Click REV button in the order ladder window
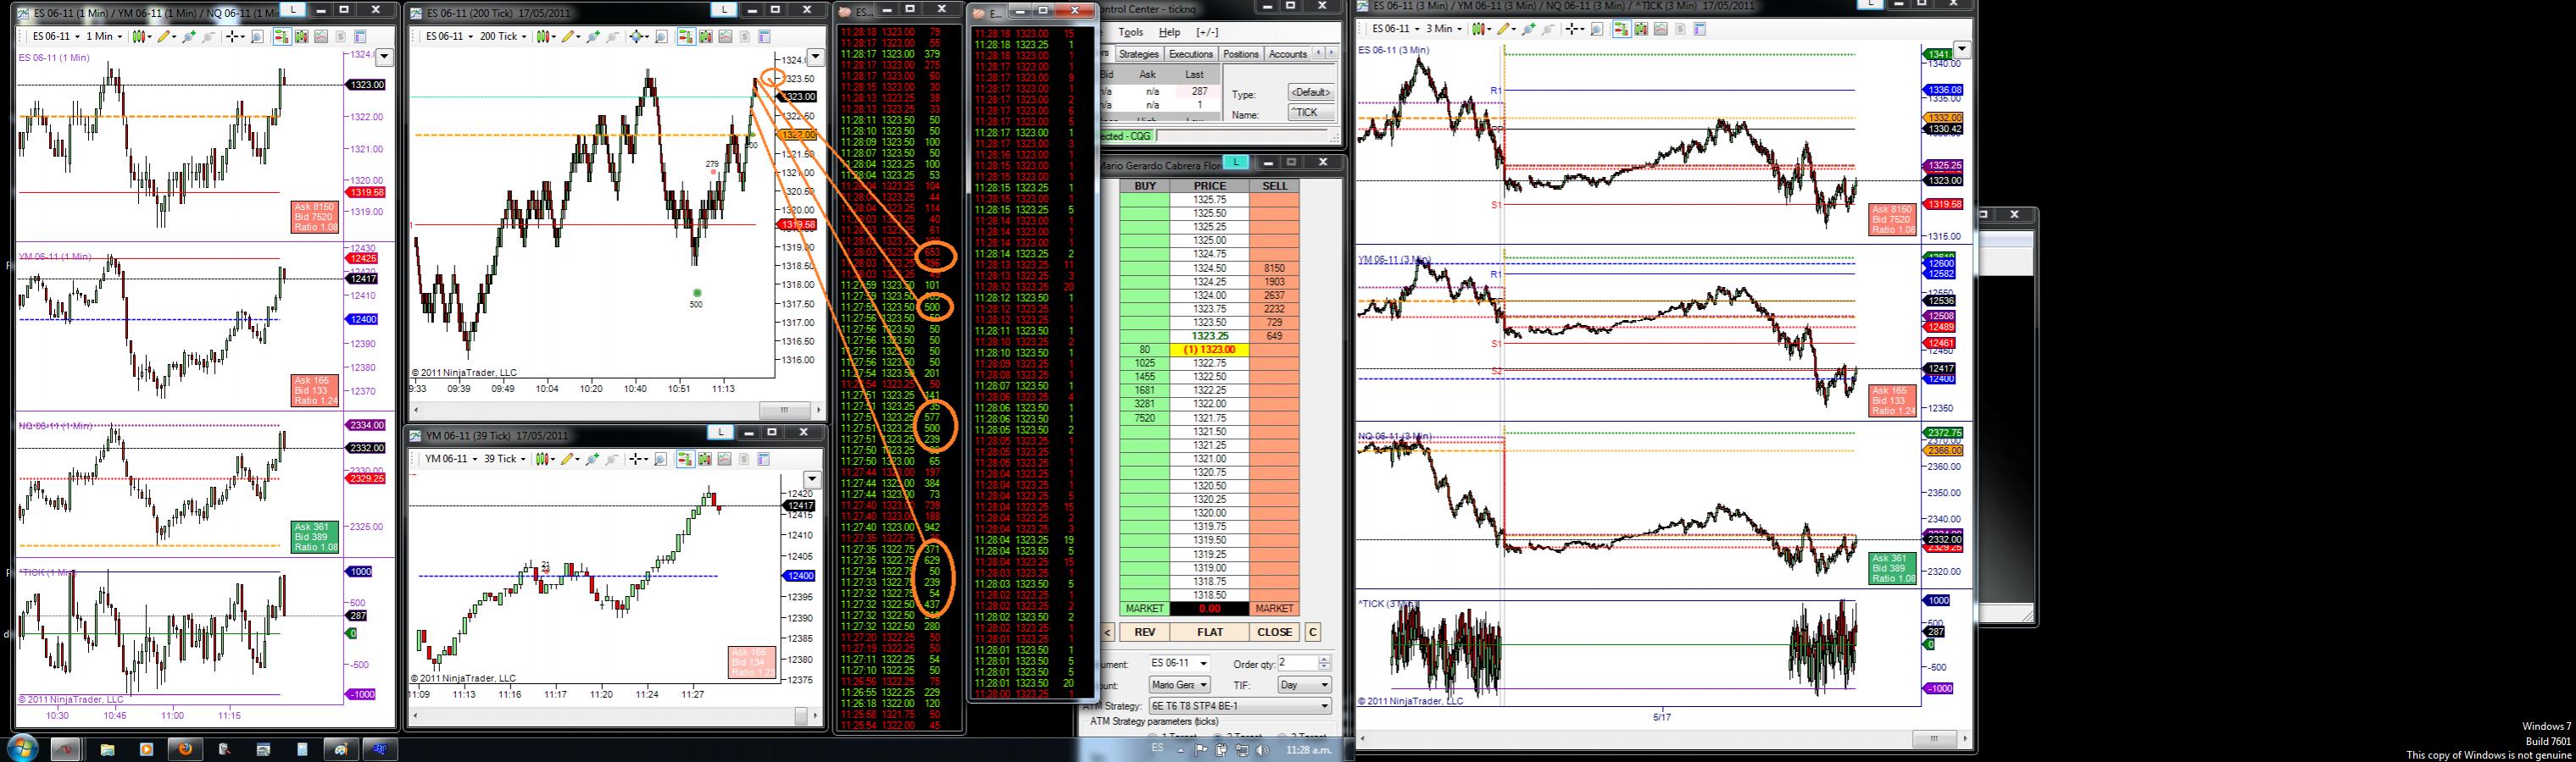Viewport: 2576px width, 762px height. (x=1145, y=632)
